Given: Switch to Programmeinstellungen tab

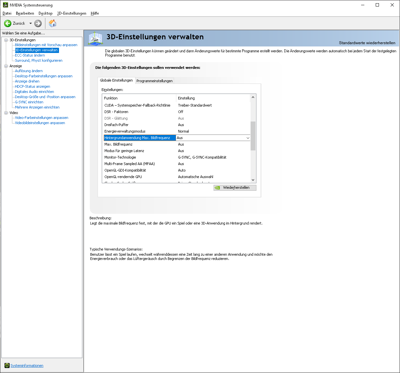Looking at the screenshot, I should pyautogui.click(x=154, y=81).
